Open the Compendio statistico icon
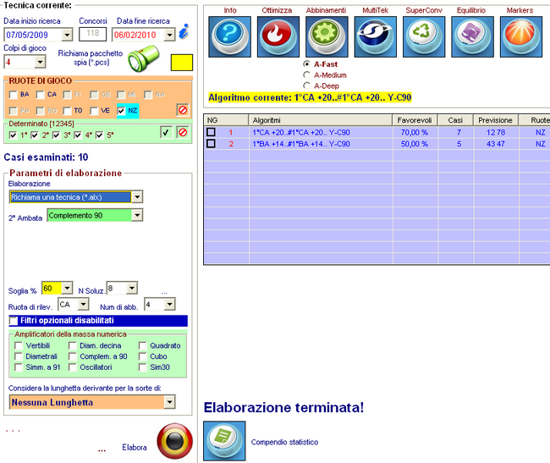 pos(224,441)
